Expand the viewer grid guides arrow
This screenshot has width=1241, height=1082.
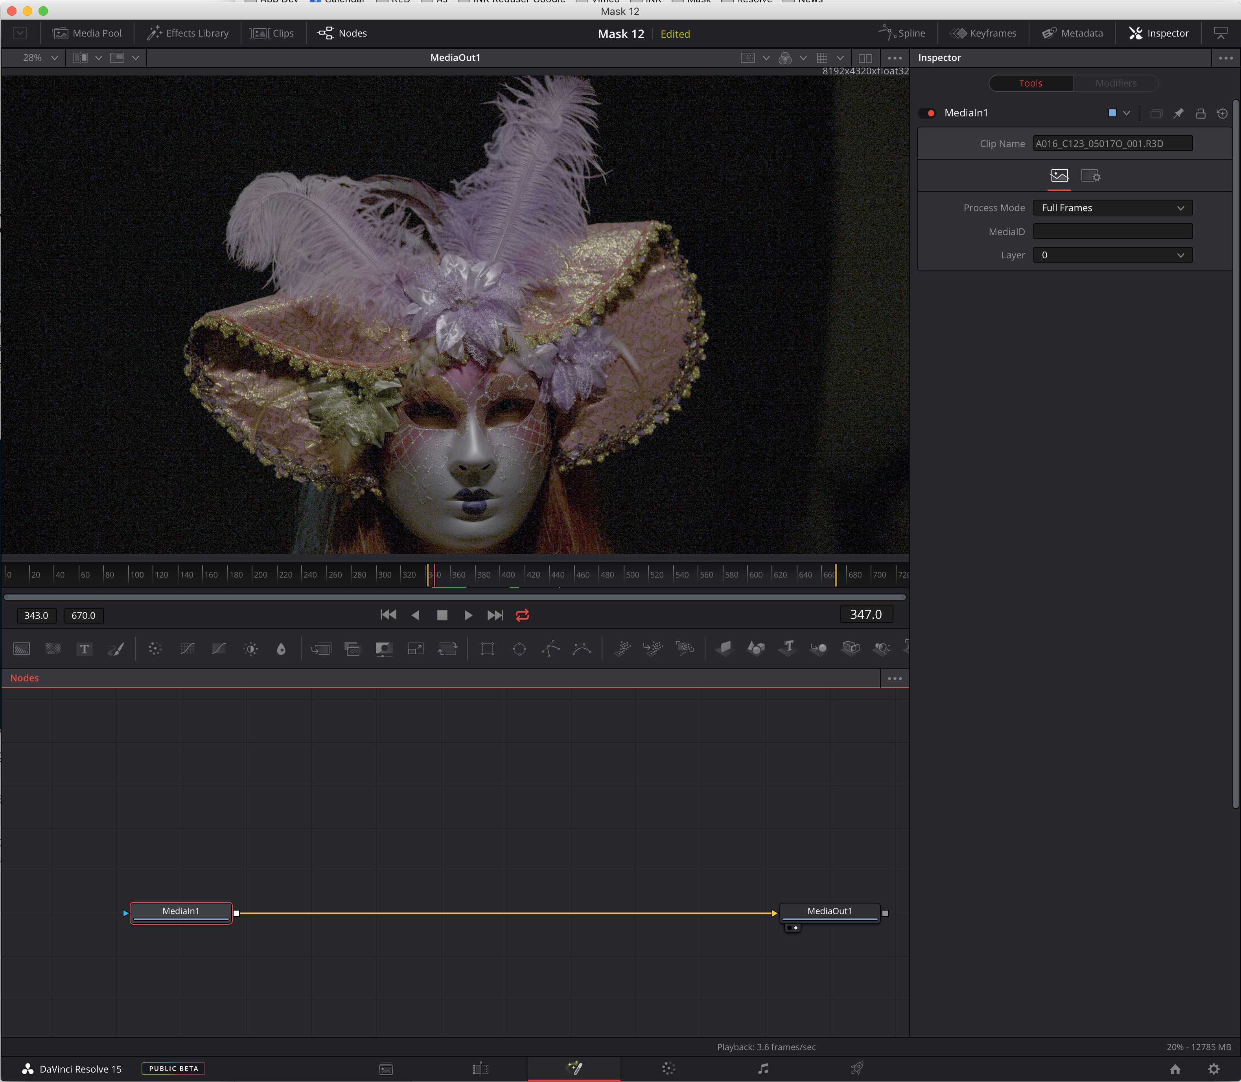[x=840, y=58]
